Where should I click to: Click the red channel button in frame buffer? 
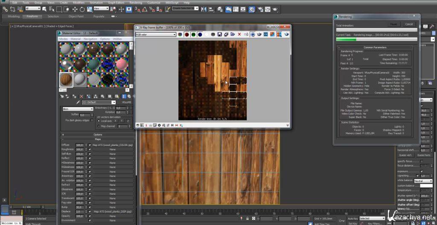(186, 35)
